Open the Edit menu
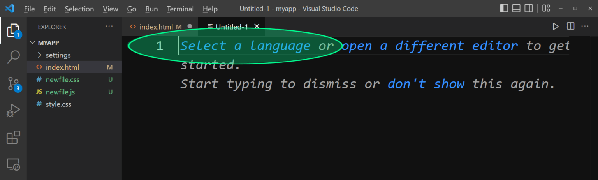The height and width of the screenshot is (180, 598). [50, 9]
